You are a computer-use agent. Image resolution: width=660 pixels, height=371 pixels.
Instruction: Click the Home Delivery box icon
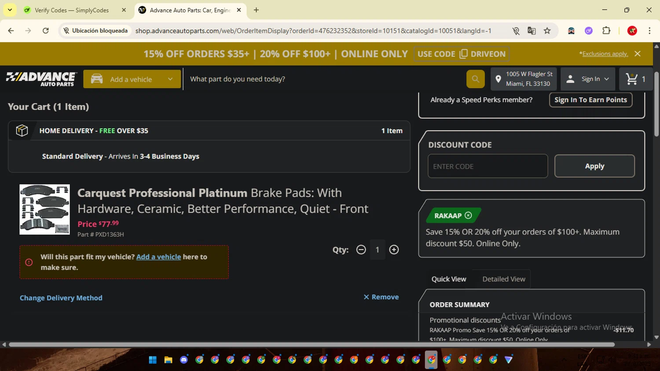click(22, 131)
